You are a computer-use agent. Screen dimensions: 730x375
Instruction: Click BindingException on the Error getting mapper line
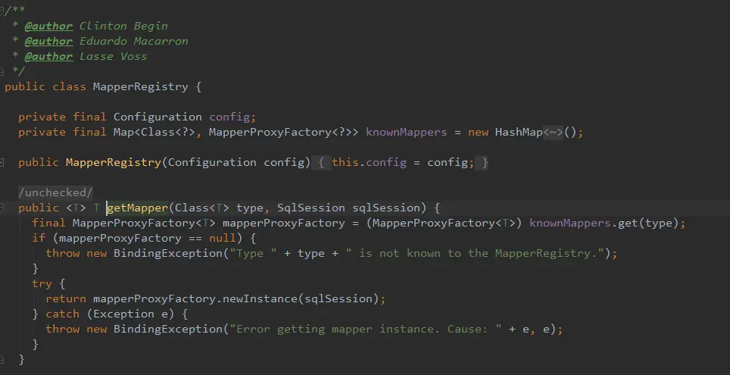[168, 330]
